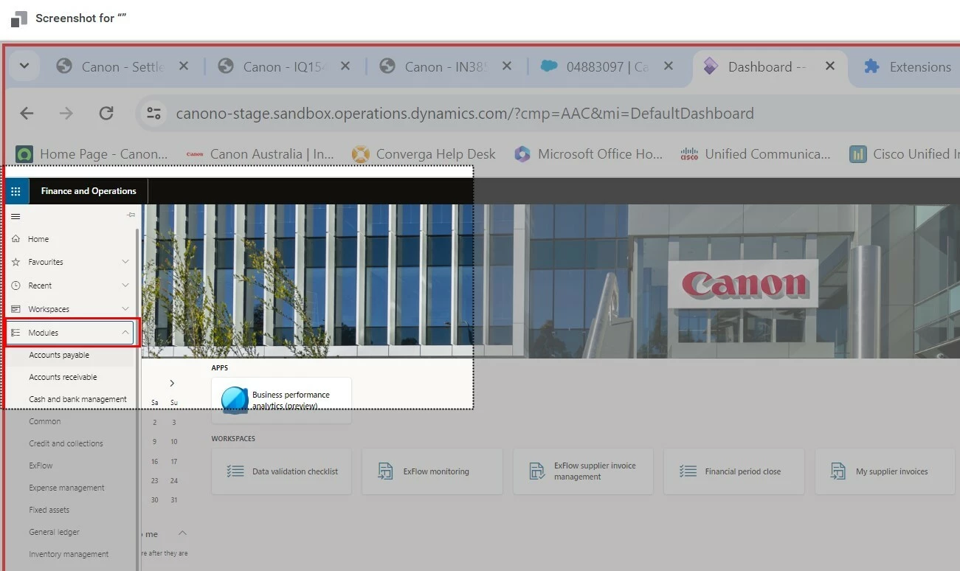This screenshot has height=571, width=960.
Task: Click the Favourites star icon
Action: [16, 262]
